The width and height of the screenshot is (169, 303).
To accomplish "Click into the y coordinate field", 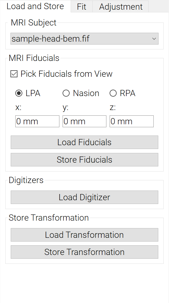I will [84, 121].
